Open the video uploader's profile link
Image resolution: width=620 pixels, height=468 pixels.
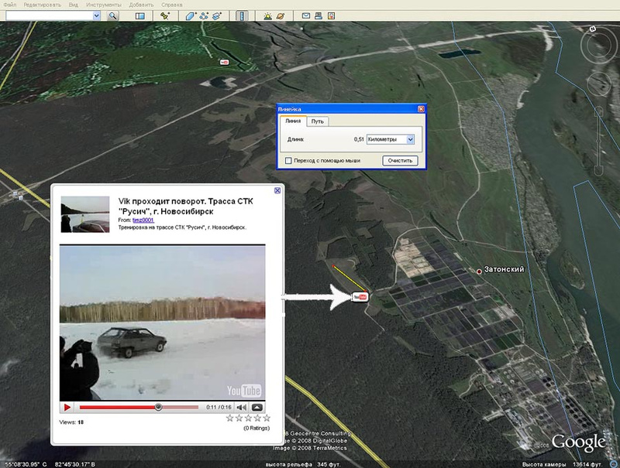143,220
